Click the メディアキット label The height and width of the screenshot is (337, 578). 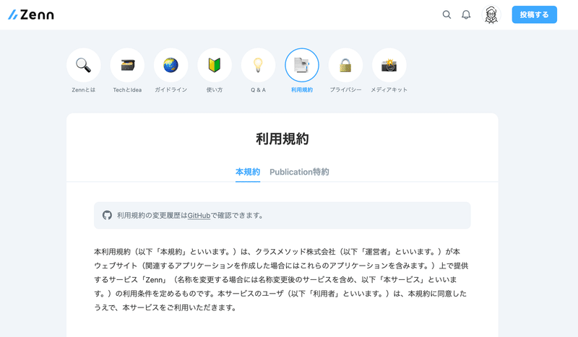tap(389, 90)
